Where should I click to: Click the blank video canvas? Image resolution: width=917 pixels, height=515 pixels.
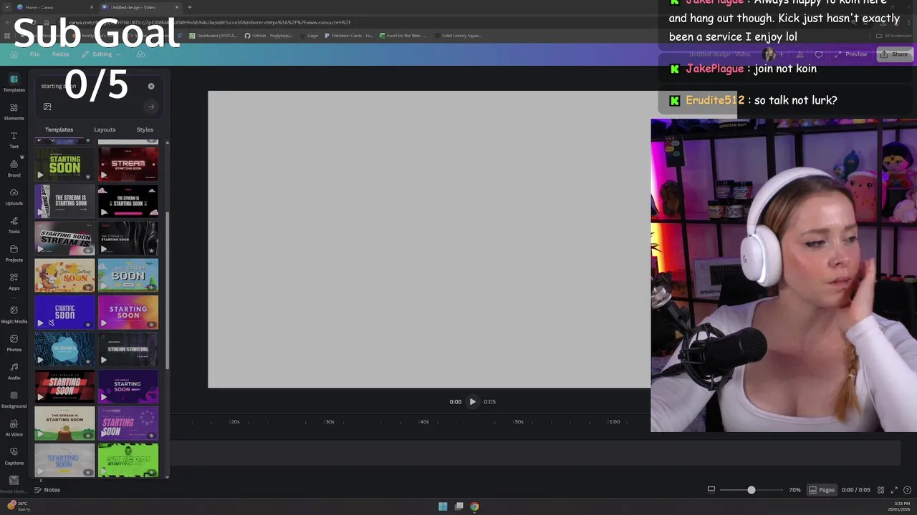point(430,240)
